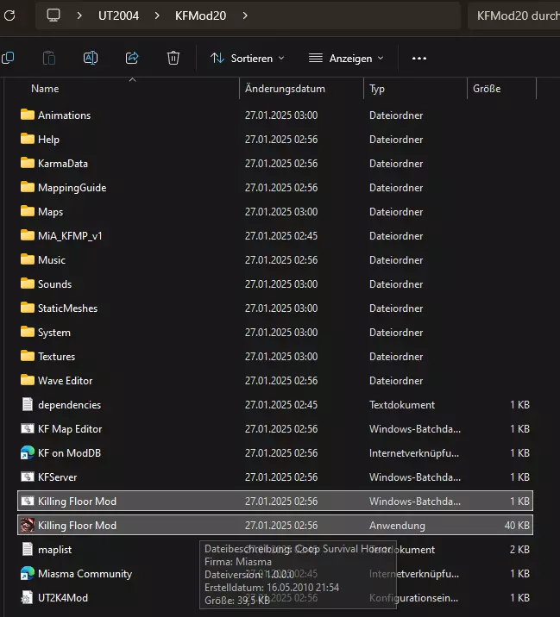Click the Killing Floor Mod application icon
Image resolution: width=560 pixels, height=617 pixels.
click(28, 525)
